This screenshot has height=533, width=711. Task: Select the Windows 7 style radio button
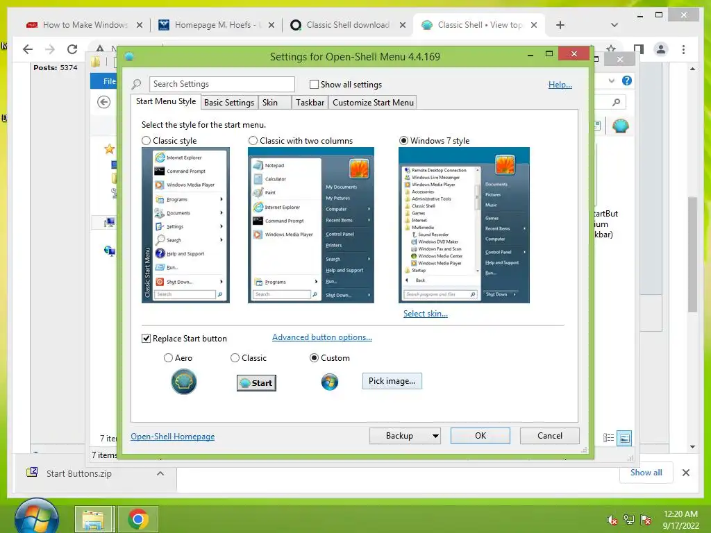403,141
